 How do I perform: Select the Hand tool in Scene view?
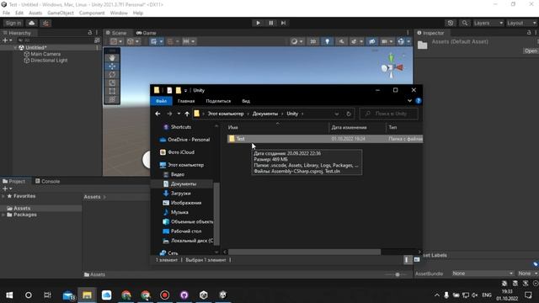[112, 58]
